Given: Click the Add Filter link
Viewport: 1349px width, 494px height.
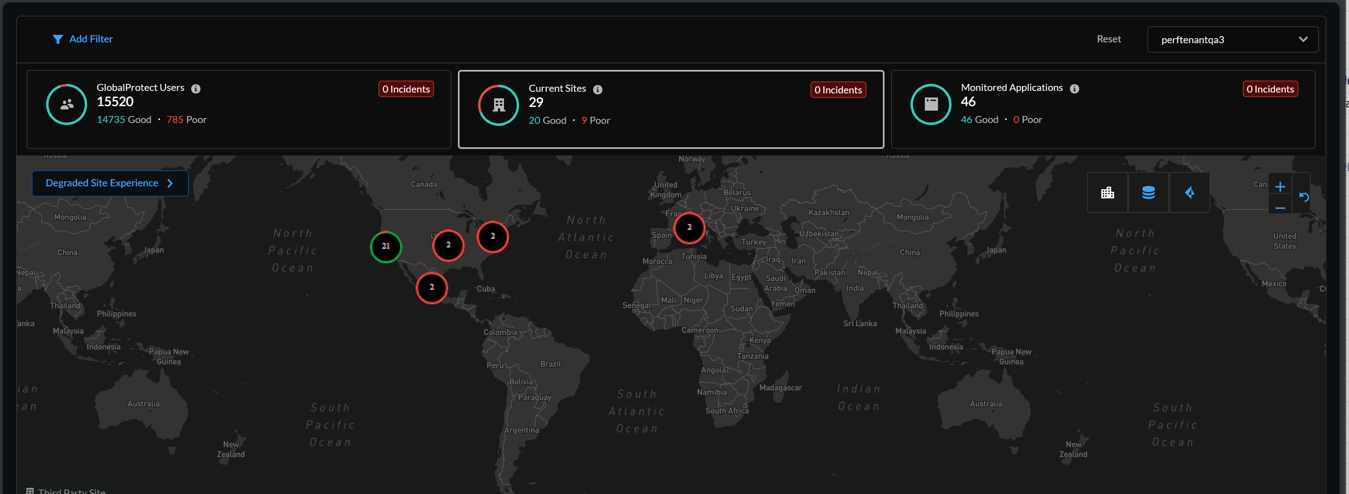Looking at the screenshot, I should click(91, 39).
